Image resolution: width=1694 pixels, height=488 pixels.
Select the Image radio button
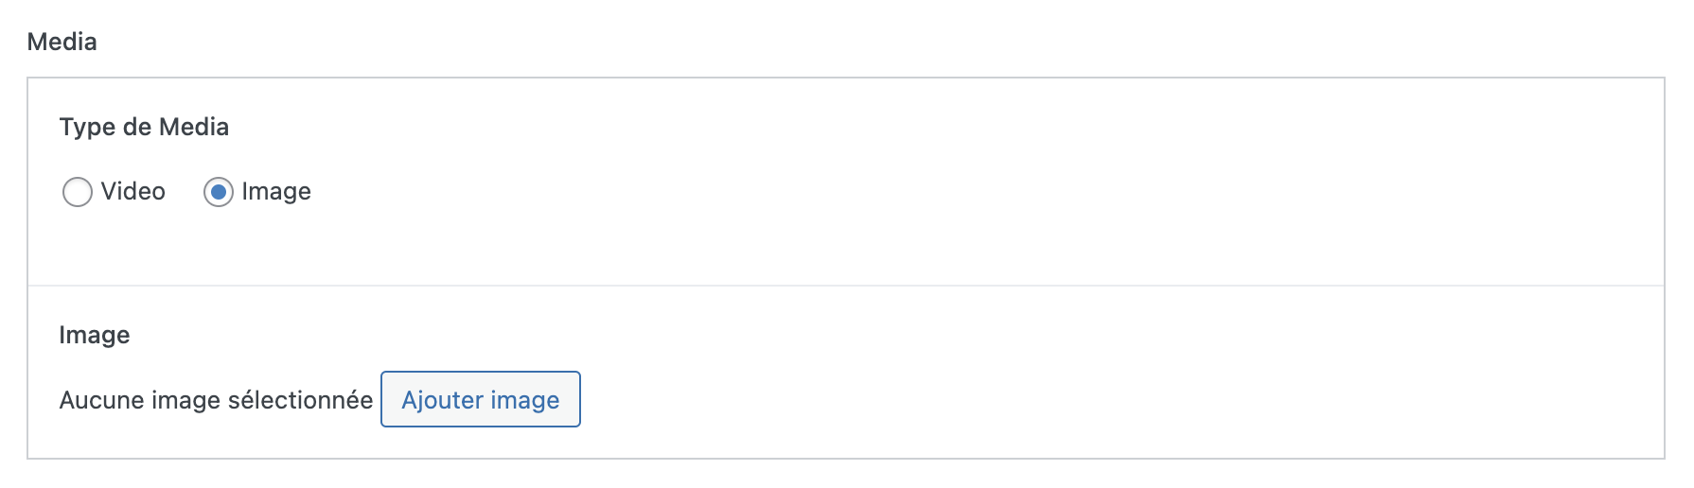219,192
